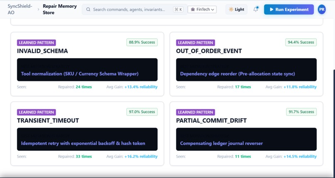Click Seen label on PARTIAL_COMMIT_DRIFT card
The image size is (335, 178).
point(181,156)
